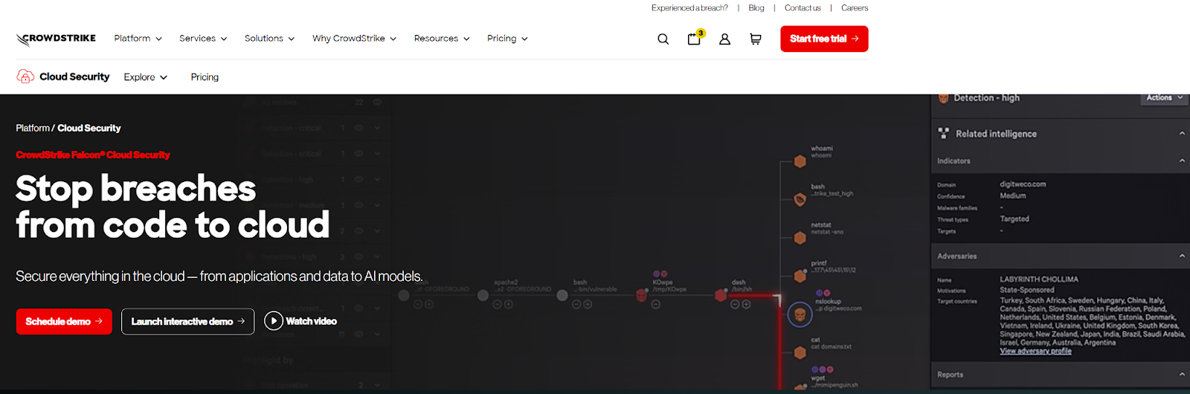This screenshot has width=1190, height=394.
Task: Select the bash ..trike_test_high process node
Action: [x=800, y=199]
